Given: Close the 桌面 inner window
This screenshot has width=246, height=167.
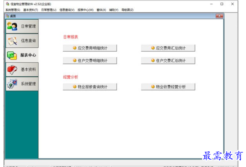Looking at the screenshot, I should point(219,16).
